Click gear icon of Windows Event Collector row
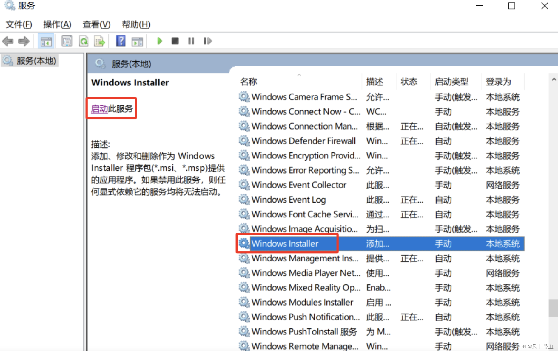The height and width of the screenshot is (352, 558). (244, 185)
